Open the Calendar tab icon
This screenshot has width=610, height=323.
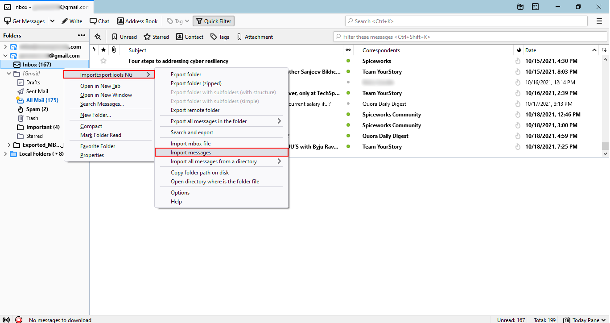click(519, 7)
